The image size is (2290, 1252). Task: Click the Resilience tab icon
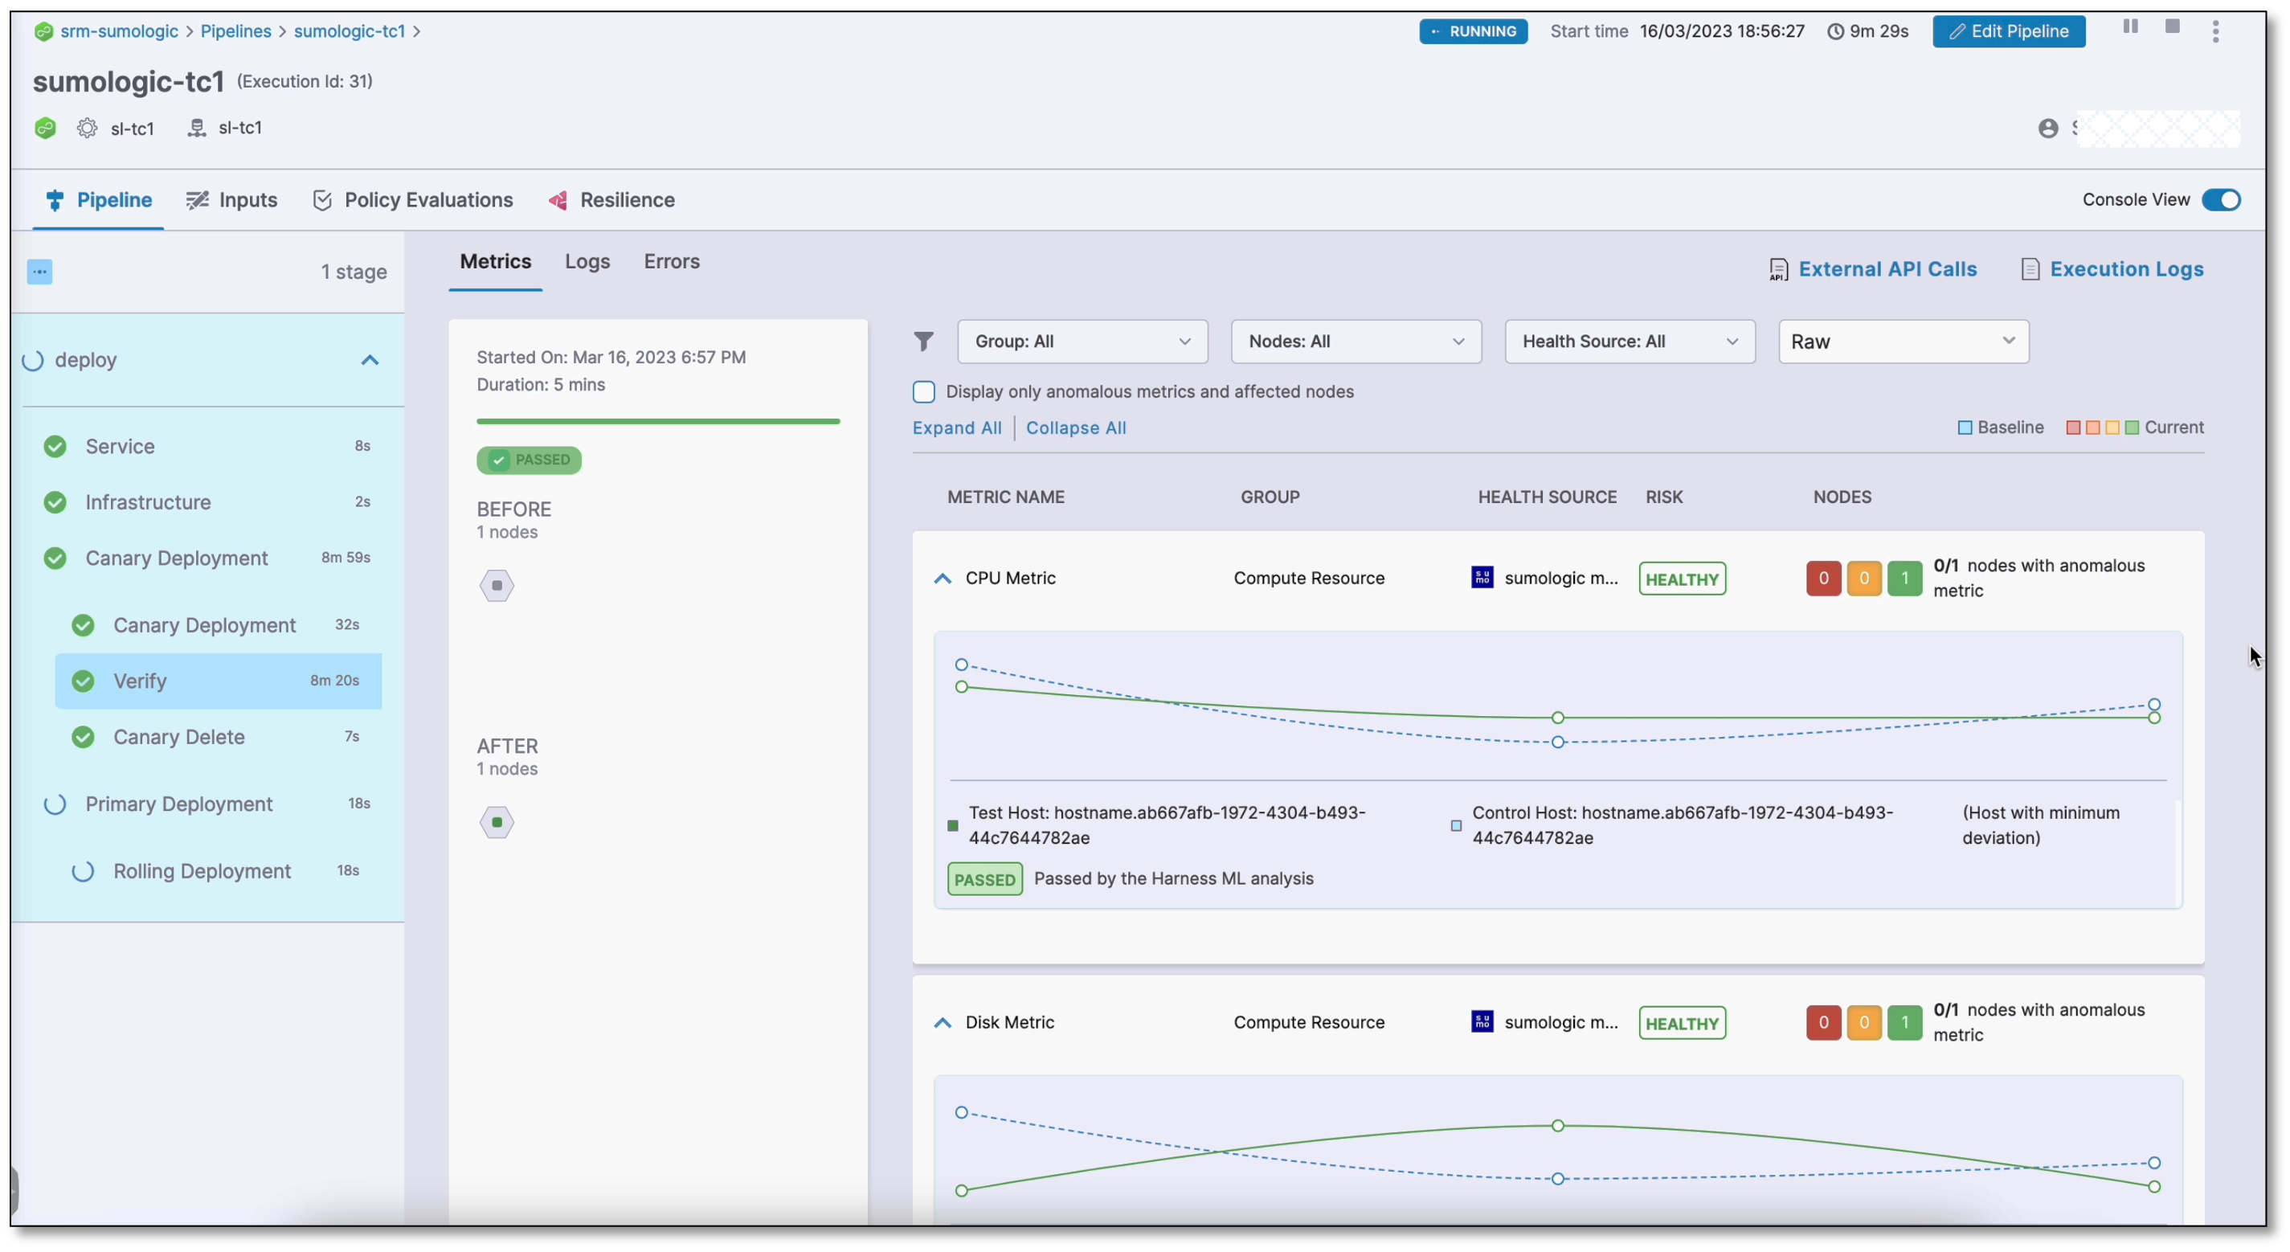pyautogui.click(x=558, y=199)
